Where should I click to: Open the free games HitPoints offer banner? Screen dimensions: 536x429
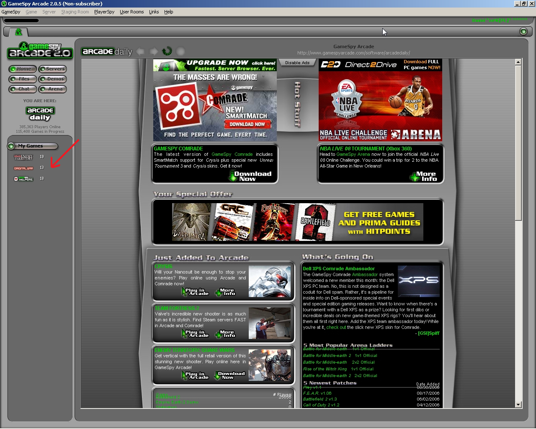(297, 222)
